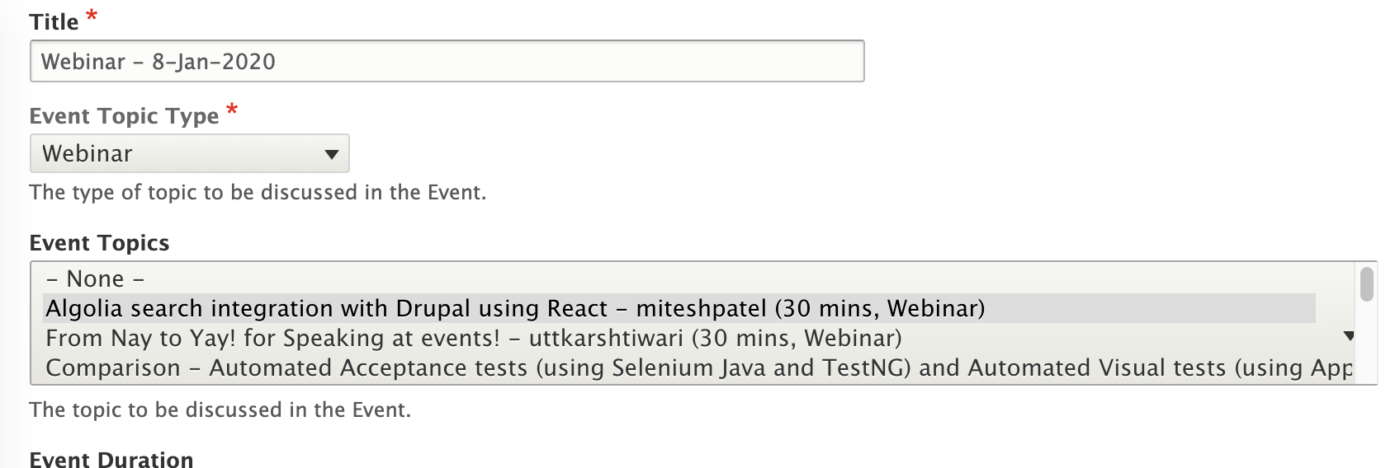Open the Event Topic Type dropdown

(x=189, y=153)
